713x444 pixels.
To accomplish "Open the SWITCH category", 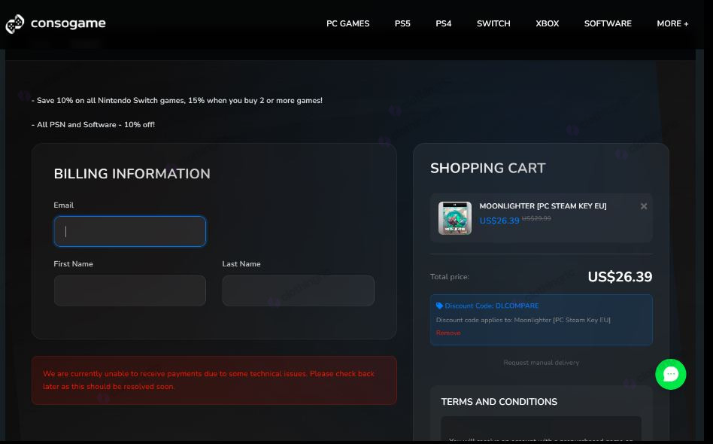I will pos(493,23).
